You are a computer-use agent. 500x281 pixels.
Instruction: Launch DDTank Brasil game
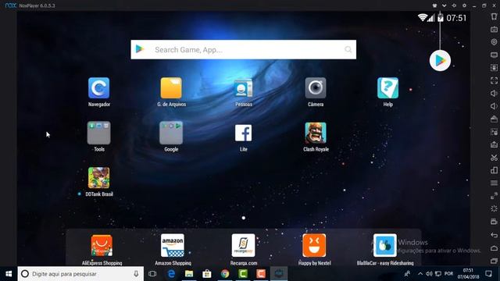click(x=99, y=178)
